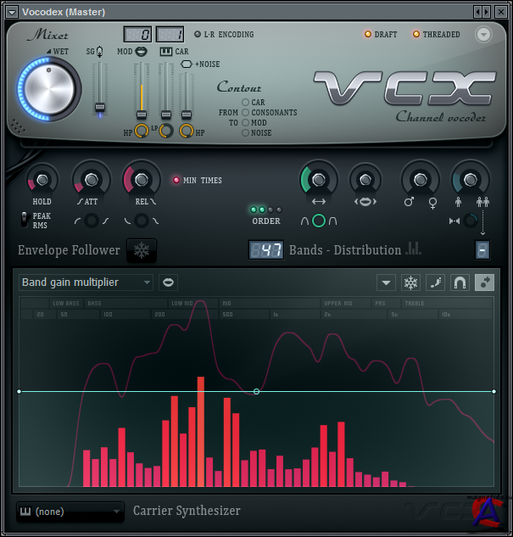Toggle the Min Times LED

pyautogui.click(x=176, y=180)
